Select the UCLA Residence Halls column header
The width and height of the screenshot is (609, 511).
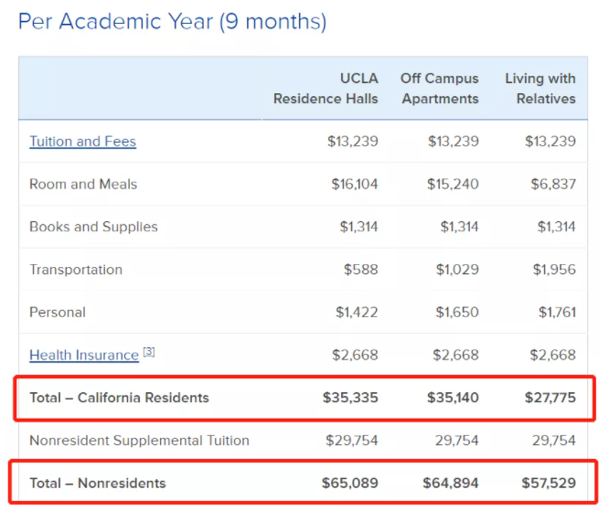[326, 89]
